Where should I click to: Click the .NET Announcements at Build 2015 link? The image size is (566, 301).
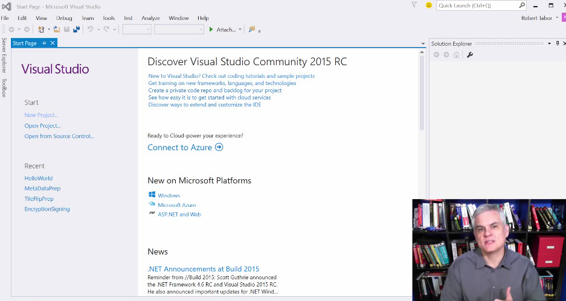tap(203, 269)
